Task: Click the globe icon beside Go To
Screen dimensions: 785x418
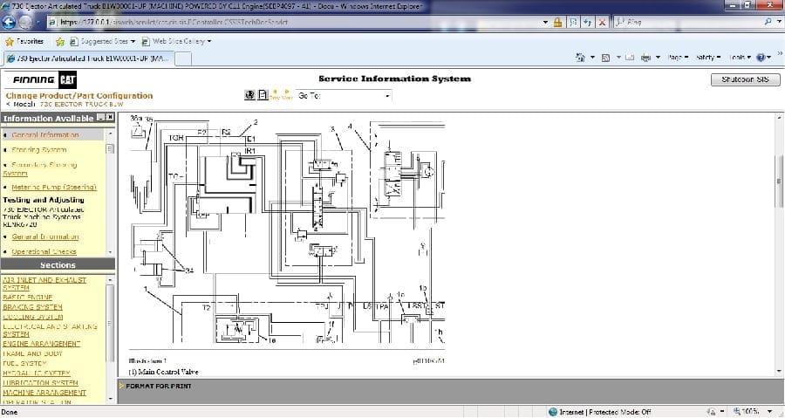Action: tap(250, 95)
